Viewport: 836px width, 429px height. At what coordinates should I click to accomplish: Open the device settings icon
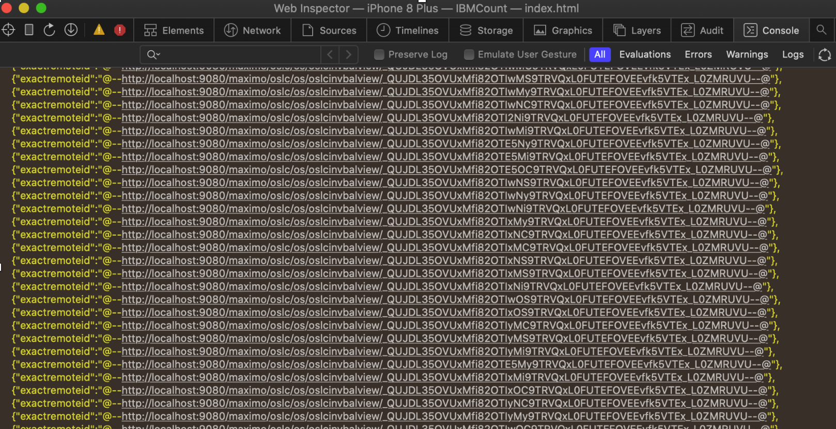point(29,30)
